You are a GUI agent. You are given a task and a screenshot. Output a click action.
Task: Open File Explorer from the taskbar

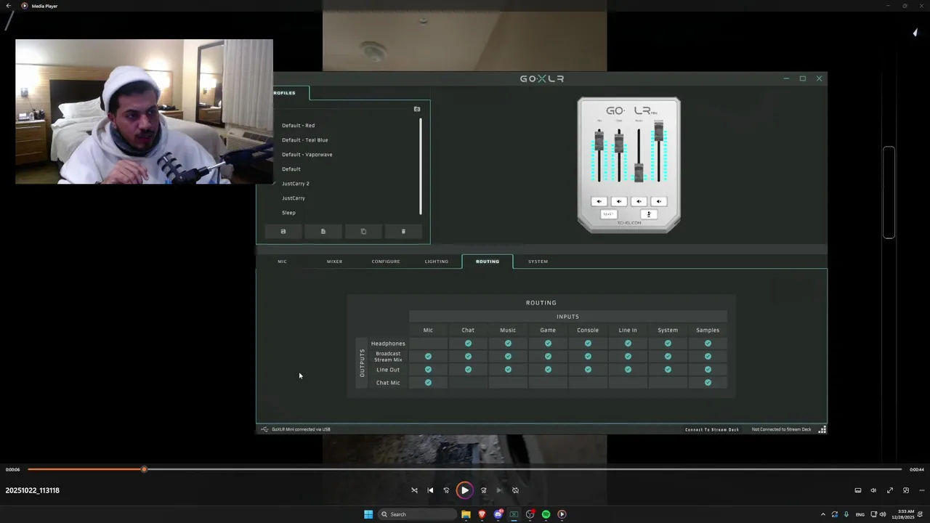pyautogui.click(x=466, y=514)
